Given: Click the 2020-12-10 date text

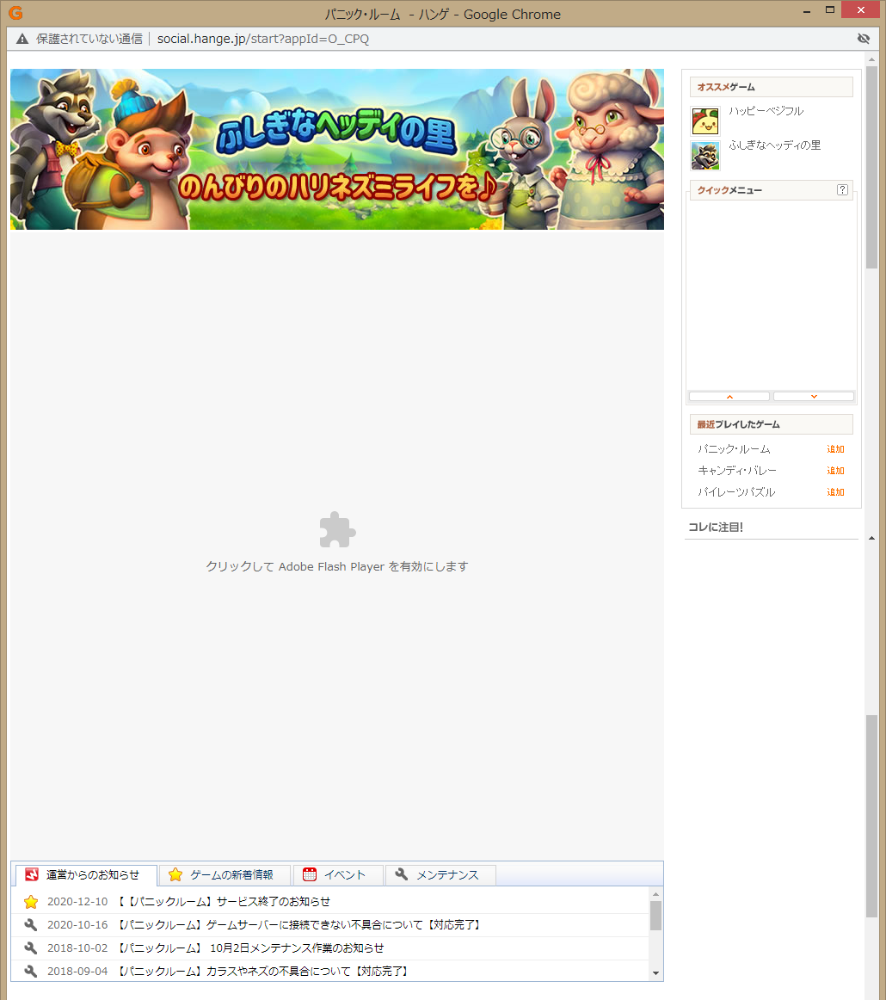Looking at the screenshot, I should tap(77, 902).
